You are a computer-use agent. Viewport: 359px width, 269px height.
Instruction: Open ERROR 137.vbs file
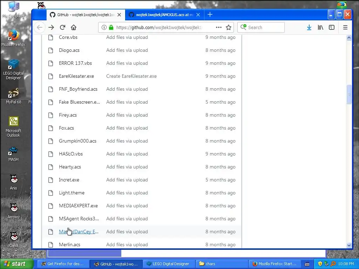coord(75,63)
